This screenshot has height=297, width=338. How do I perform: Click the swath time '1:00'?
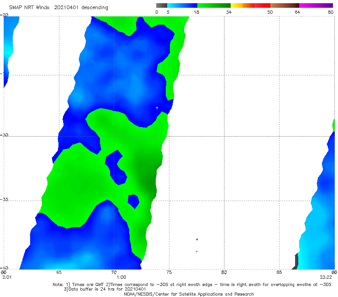click(121, 277)
